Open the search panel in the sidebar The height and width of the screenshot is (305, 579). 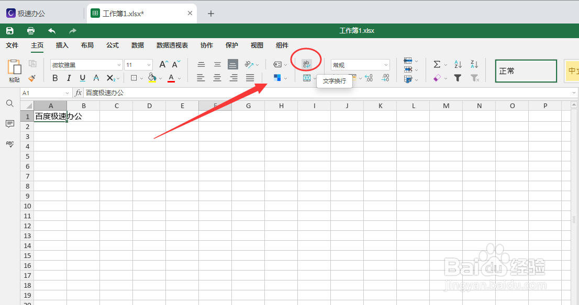[9, 103]
